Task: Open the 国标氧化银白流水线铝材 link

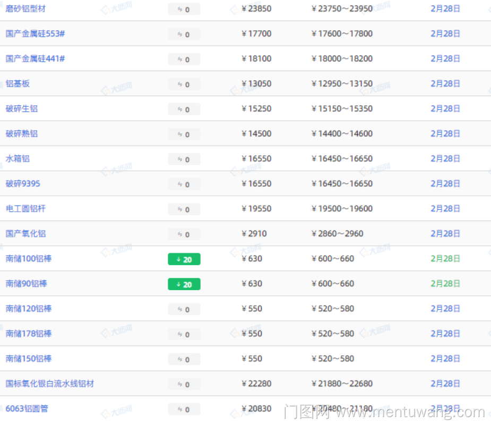Action: pos(50,384)
